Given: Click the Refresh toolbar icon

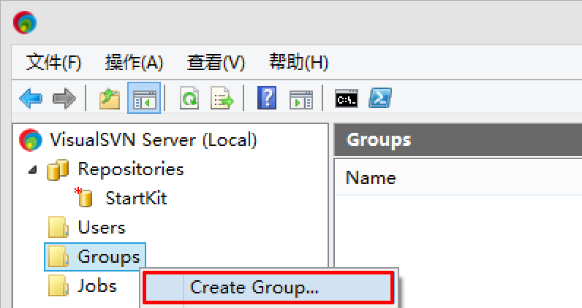Looking at the screenshot, I should 190,99.
